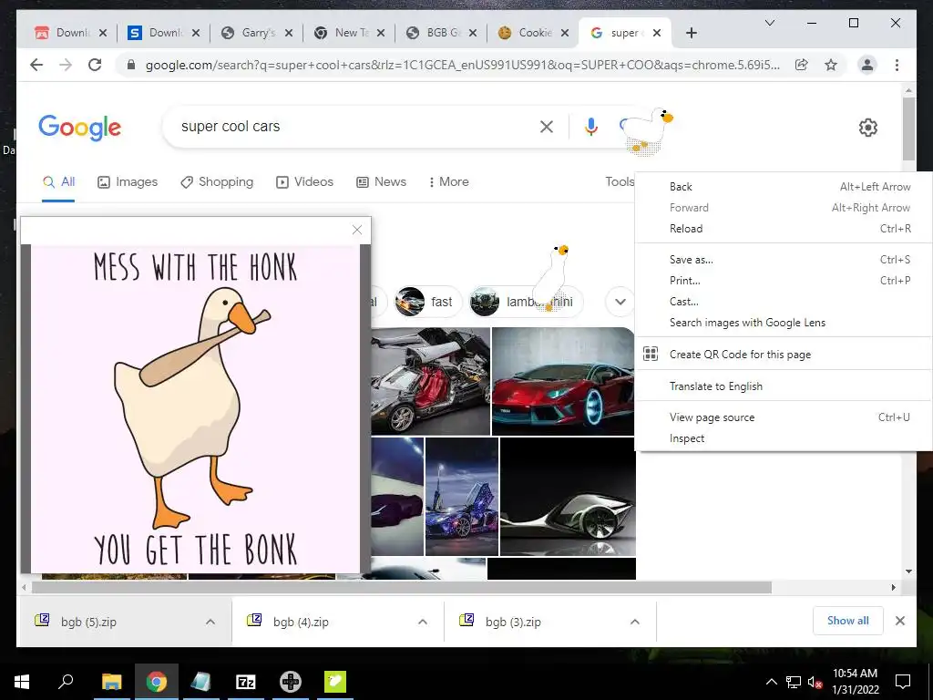This screenshot has width=933, height=700.
Task: Open the tab search dropdown arrow
Action: (x=769, y=23)
